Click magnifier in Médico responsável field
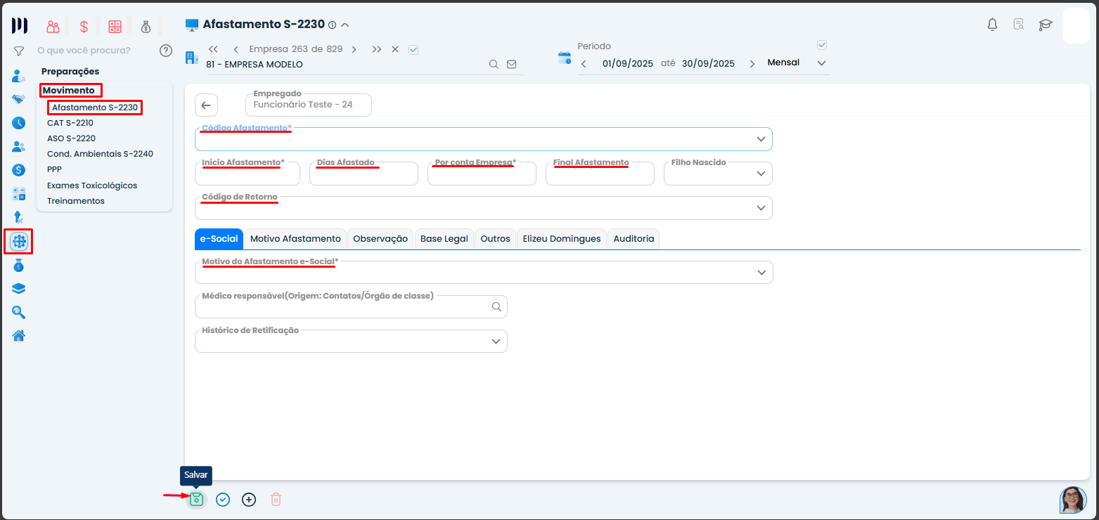Screen dimensions: 1099x520 tap(496, 306)
